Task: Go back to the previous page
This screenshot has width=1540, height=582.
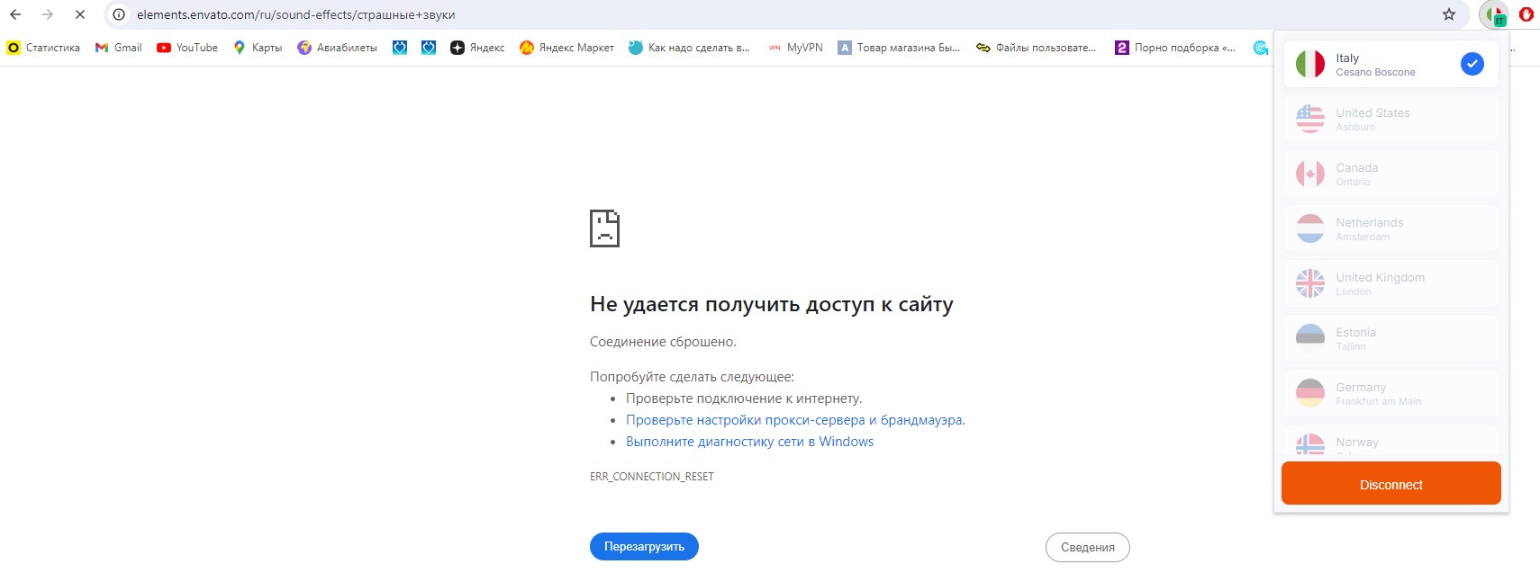Action: coord(15,14)
